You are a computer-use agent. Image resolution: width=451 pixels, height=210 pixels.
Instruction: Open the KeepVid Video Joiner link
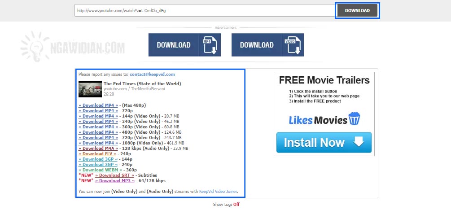tap(218, 191)
